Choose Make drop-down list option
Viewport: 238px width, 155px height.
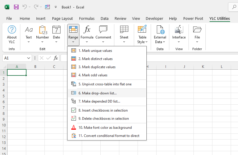(97, 93)
